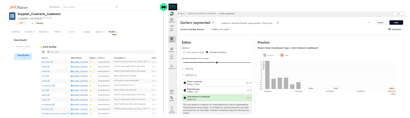This screenshot has height=118, width=410.
Task: Click the standard deviation from mean slider handle
Action: 217,62
